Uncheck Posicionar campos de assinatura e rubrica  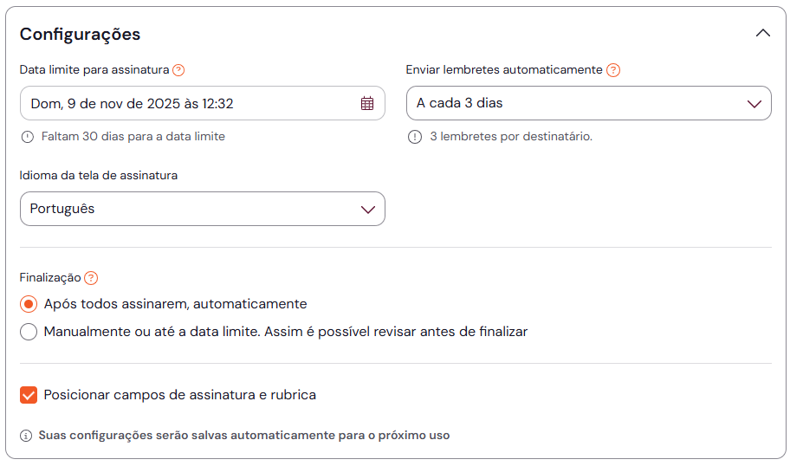click(x=29, y=395)
